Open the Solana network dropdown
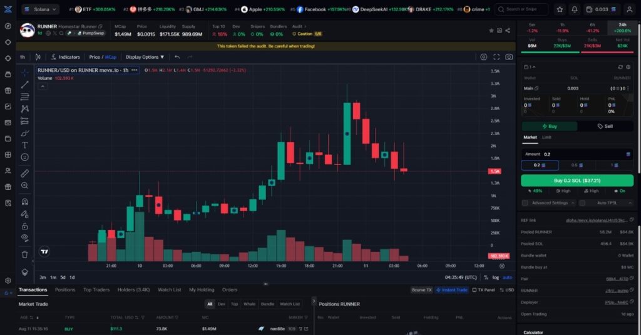The image size is (641, 335). click(40, 9)
